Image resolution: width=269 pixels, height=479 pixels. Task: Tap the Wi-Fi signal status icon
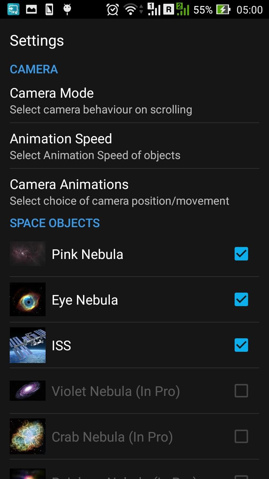(130, 9)
